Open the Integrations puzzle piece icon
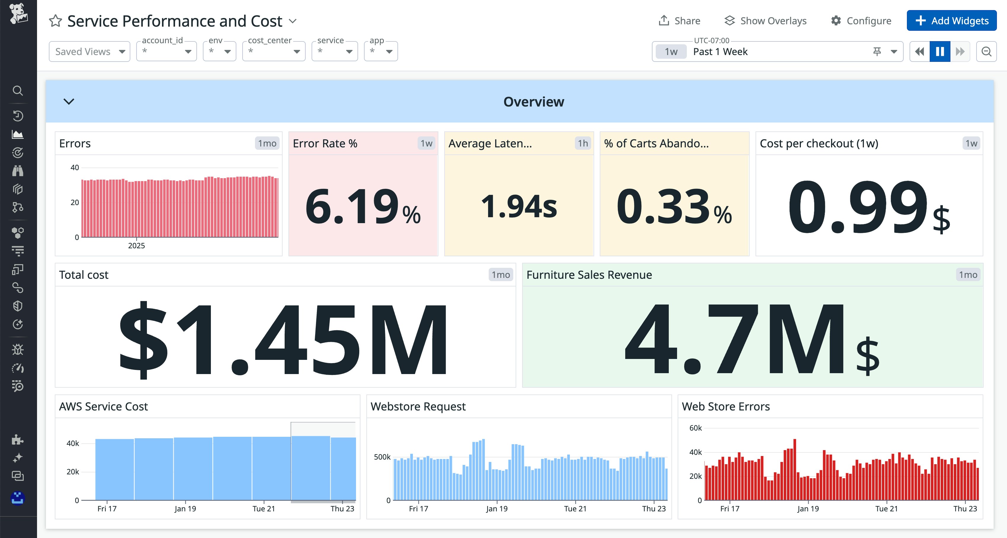Image resolution: width=1007 pixels, height=538 pixels. (x=17, y=439)
